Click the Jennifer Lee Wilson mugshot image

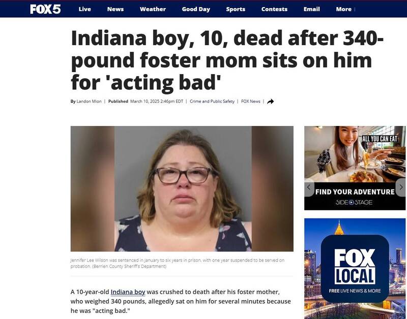click(x=182, y=188)
